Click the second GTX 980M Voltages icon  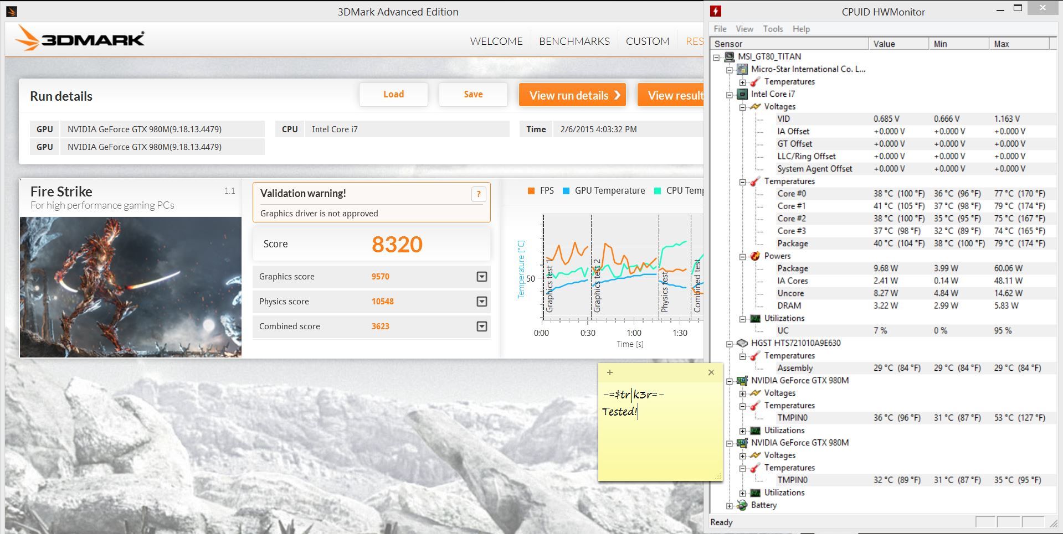[755, 455]
